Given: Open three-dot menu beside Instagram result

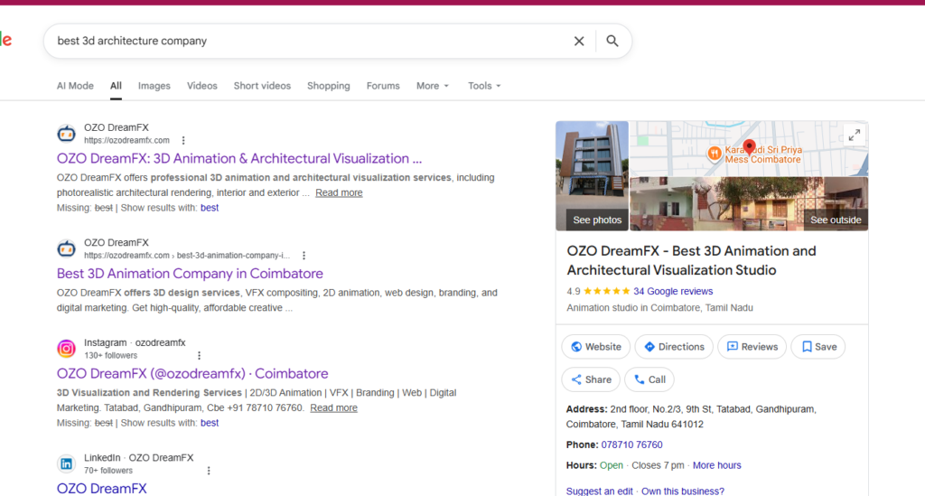Looking at the screenshot, I should pyautogui.click(x=199, y=356).
